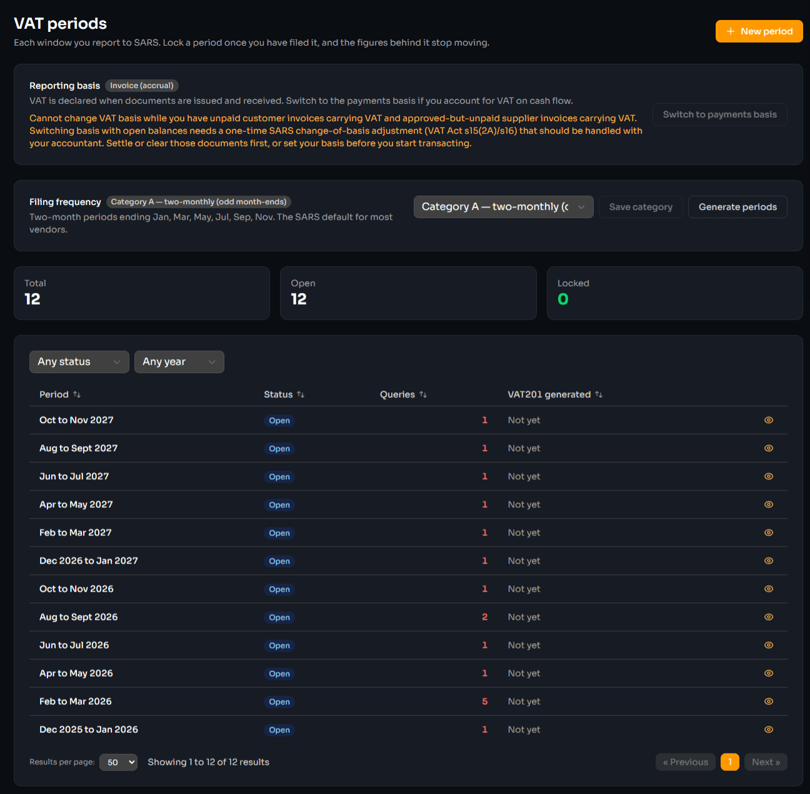Open the Any year filter dropdown
Screen dimensions: 810x794
tap(179, 362)
